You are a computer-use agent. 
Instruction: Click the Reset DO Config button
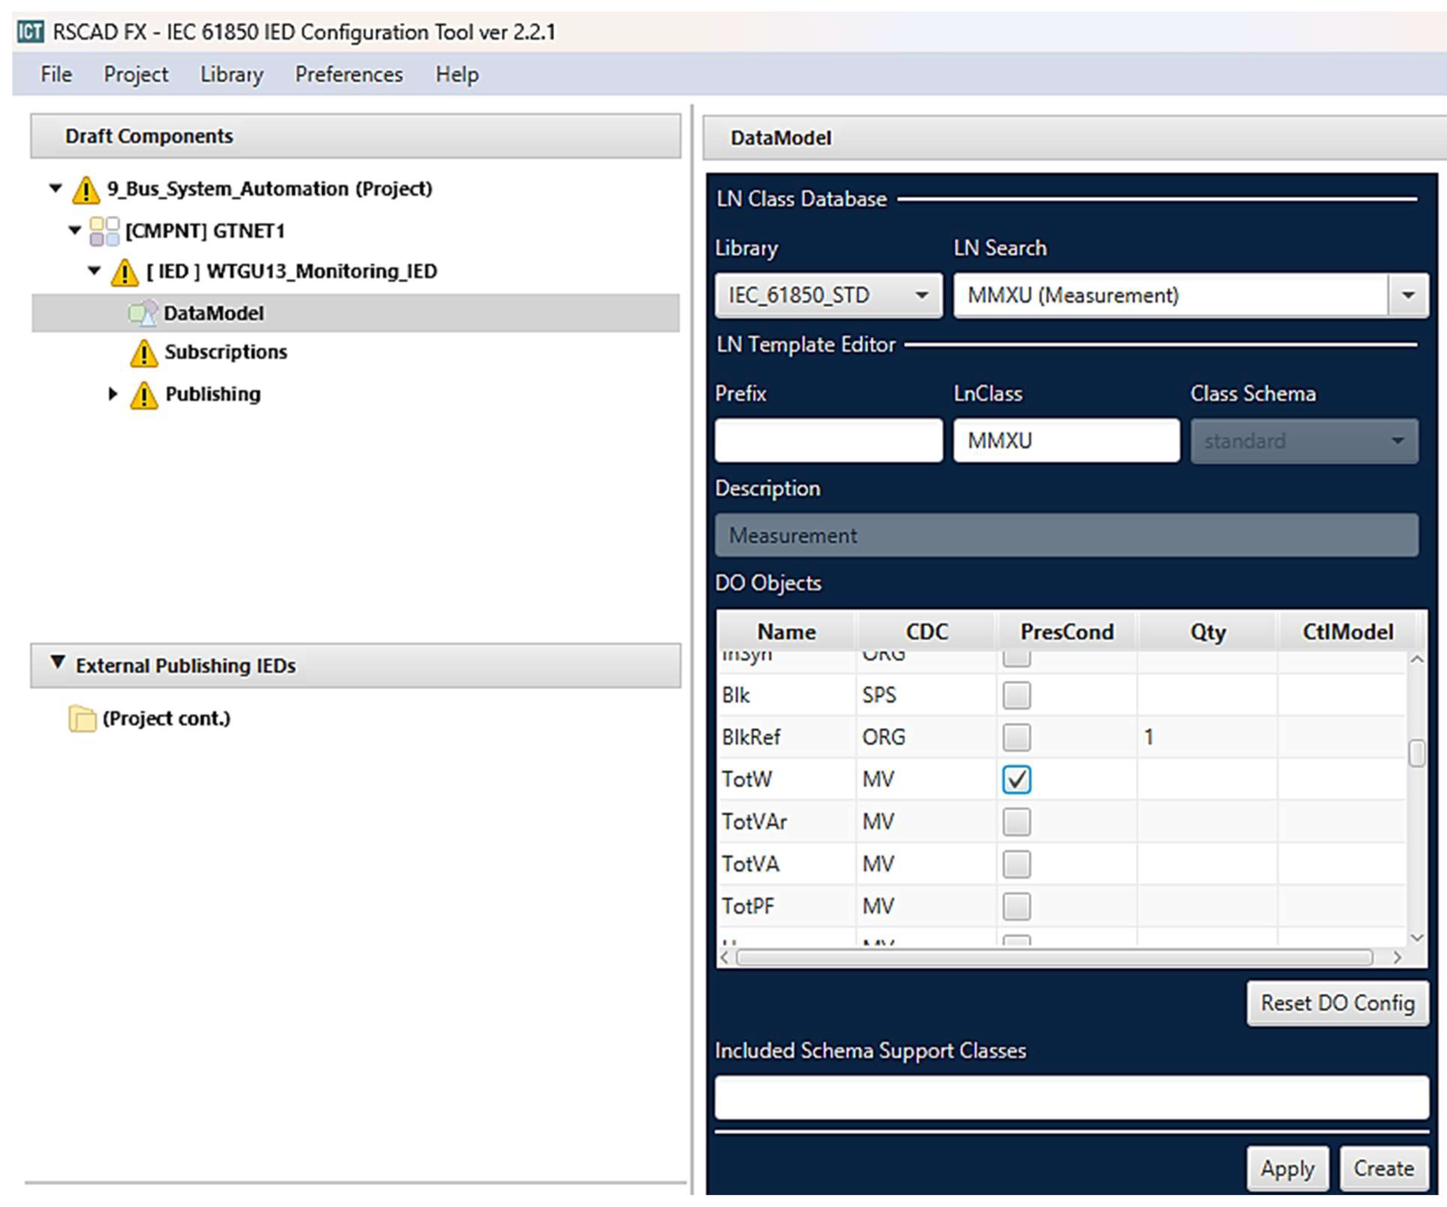(x=1337, y=1002)
